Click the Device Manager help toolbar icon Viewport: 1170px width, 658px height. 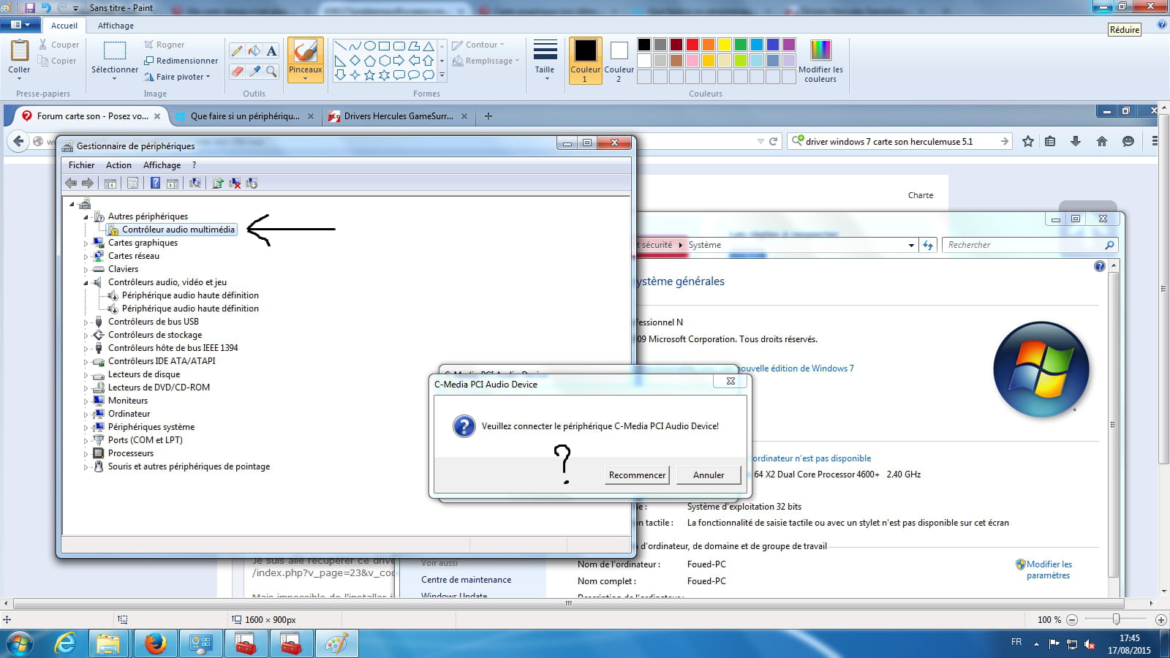[155, 184]
